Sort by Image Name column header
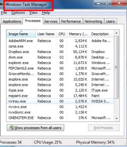 tap(21, 34)
